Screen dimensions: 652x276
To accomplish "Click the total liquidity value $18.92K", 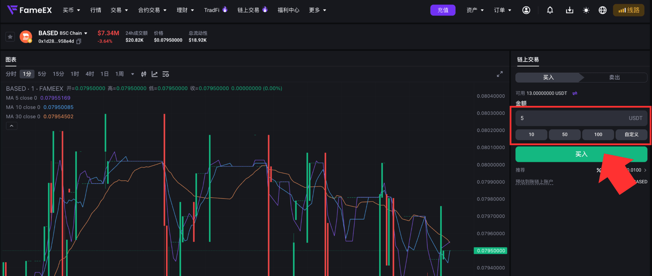I will click(197, 40).
